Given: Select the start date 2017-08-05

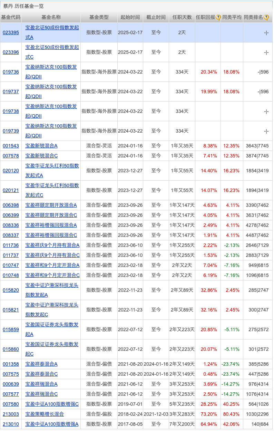Looking at the screenshot, I should pyautogui.click(x=130, y=424).
